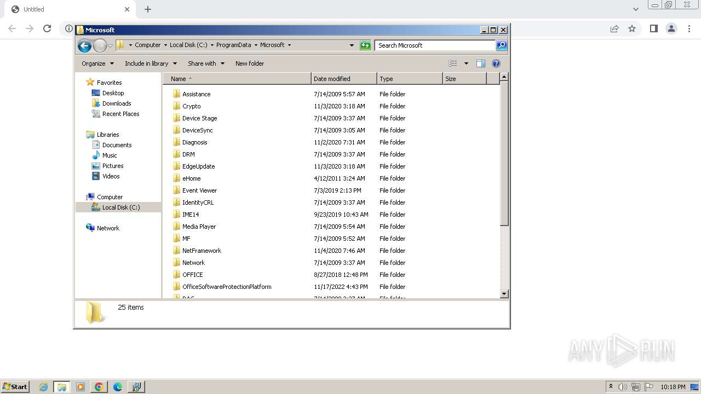Screen dimensions: 701x394
Task: Focus the Search Microsoft input box
Action: coord(435,45)
